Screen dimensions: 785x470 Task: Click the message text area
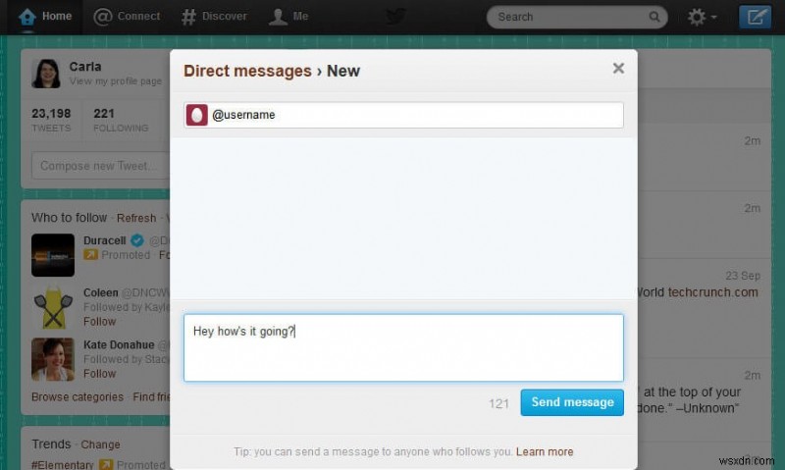pos(403,347)
